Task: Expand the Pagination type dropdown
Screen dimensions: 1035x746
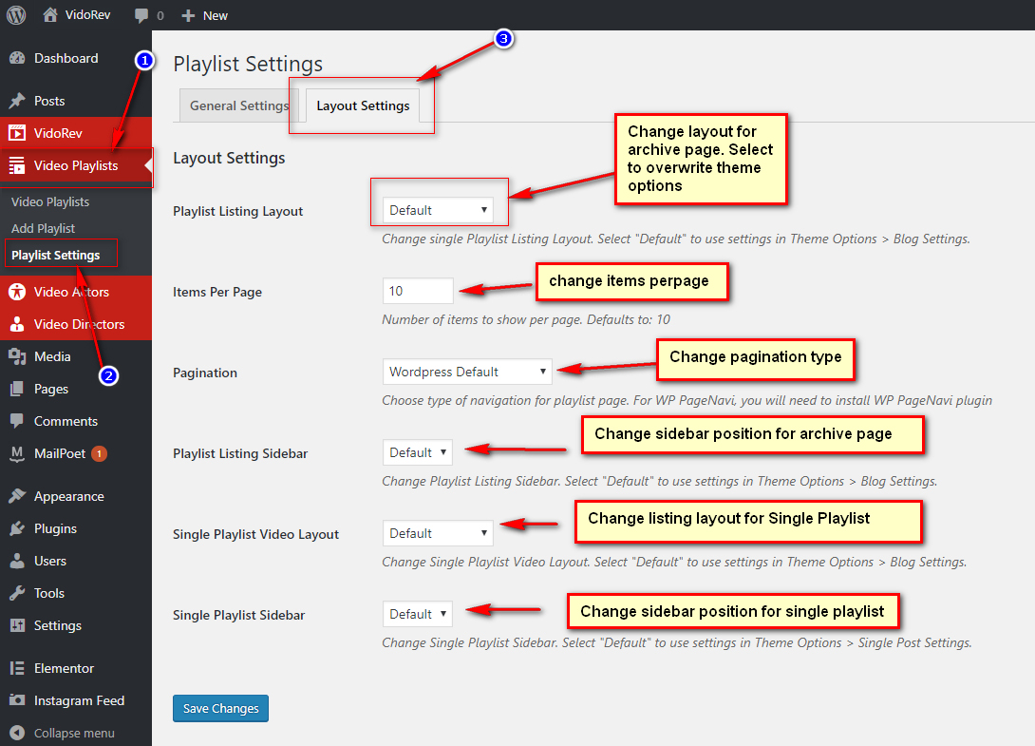Action: pos(467,372)
